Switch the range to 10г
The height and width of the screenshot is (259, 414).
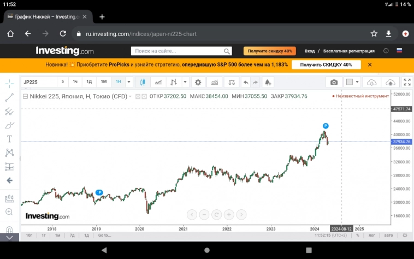pos(29,236)
